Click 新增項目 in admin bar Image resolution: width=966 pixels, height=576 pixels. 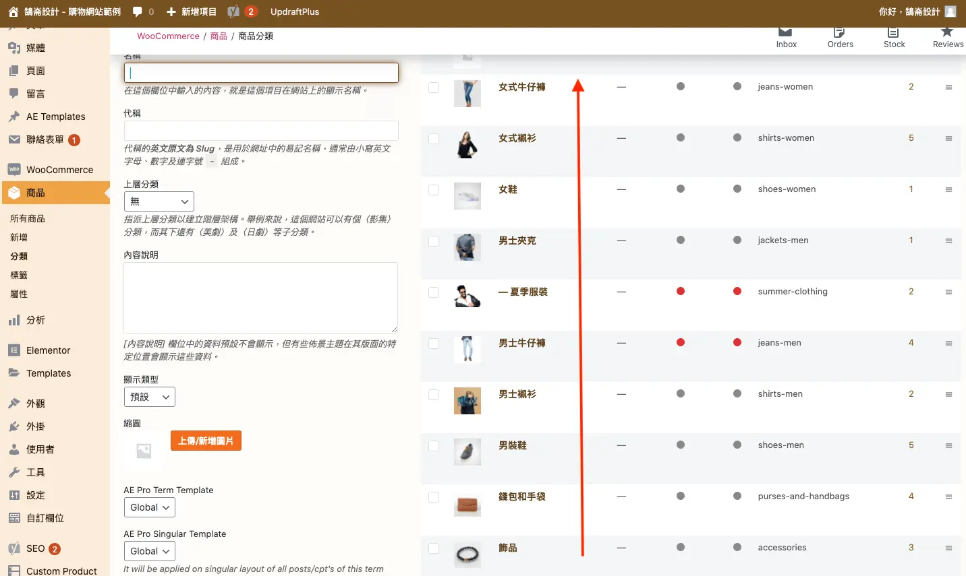coord(192,11)
